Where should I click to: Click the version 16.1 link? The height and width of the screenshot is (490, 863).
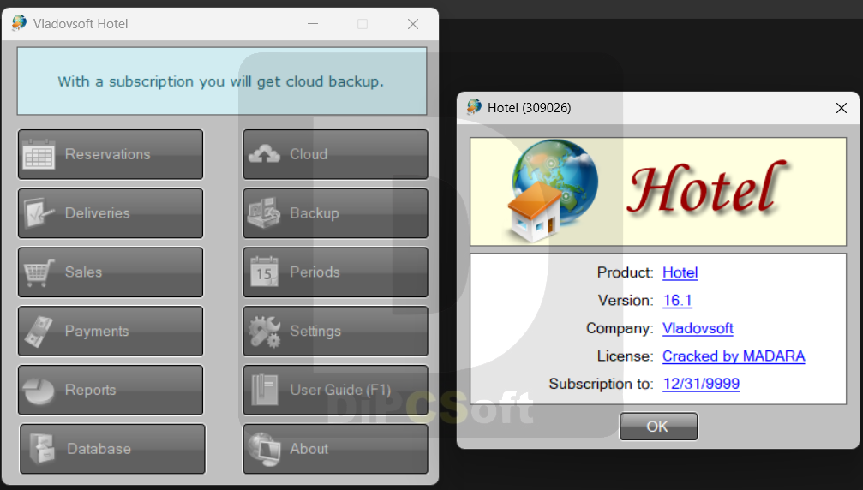tap(678, 301)
